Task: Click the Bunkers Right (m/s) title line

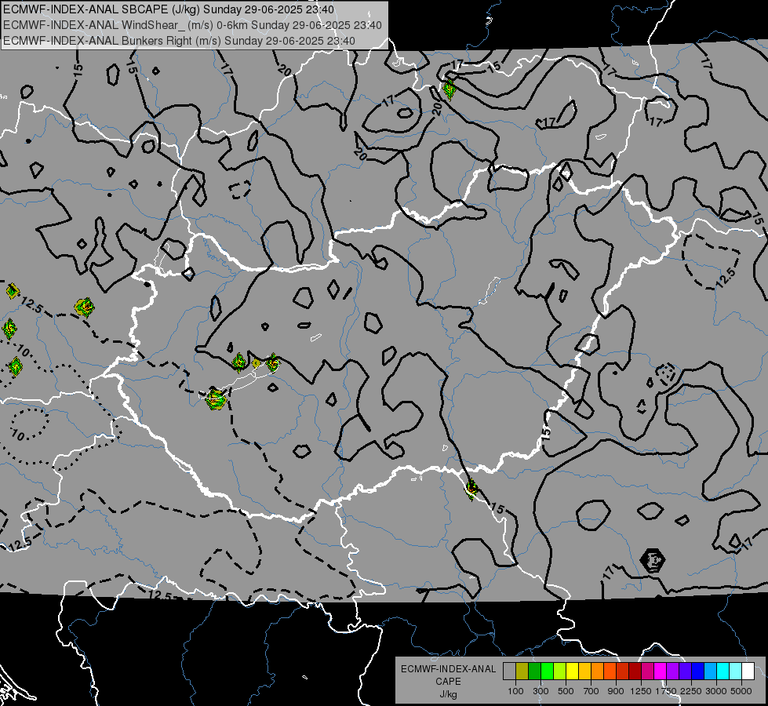Action: click(x=179, y=41)
